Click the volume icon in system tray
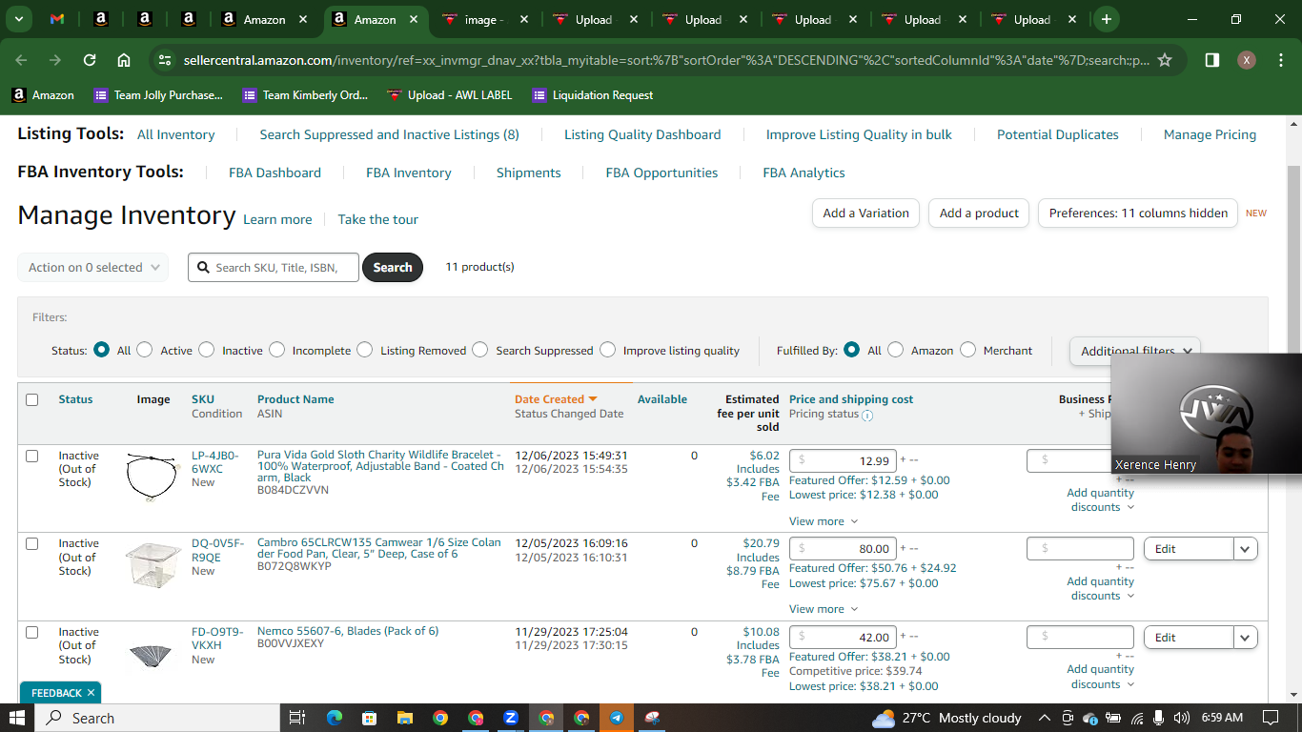1302x732 pixels. [x=1182, y=718]
